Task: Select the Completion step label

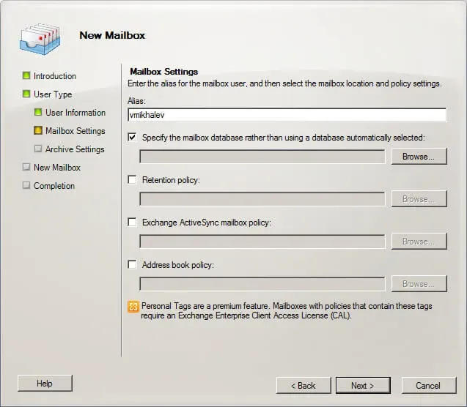Action: tap(54, 186)
